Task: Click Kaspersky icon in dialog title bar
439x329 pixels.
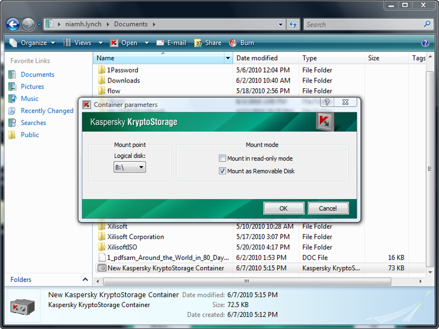Action: tap(87, 105)
